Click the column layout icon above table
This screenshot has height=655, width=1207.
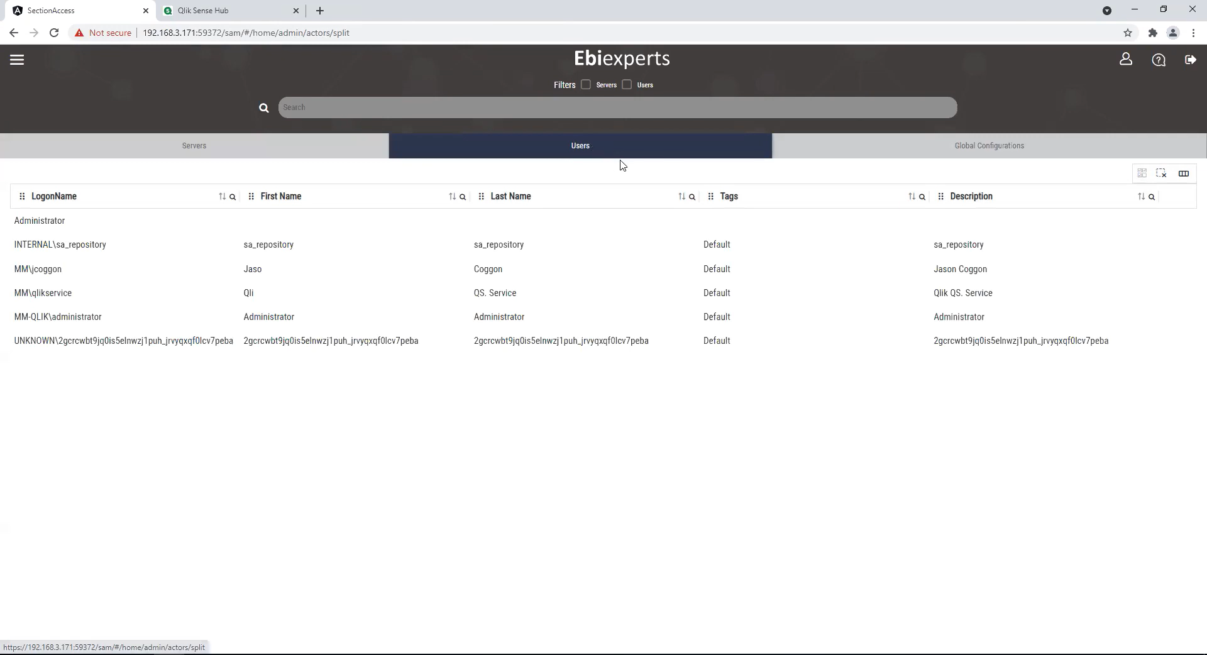(1183, 173)
